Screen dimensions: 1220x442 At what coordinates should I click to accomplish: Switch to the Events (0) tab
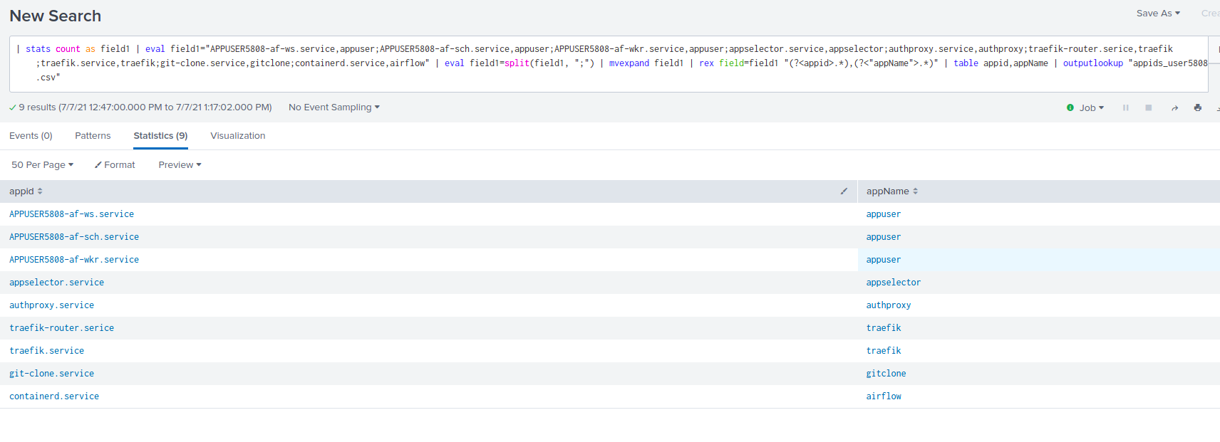tap(31, 136)
